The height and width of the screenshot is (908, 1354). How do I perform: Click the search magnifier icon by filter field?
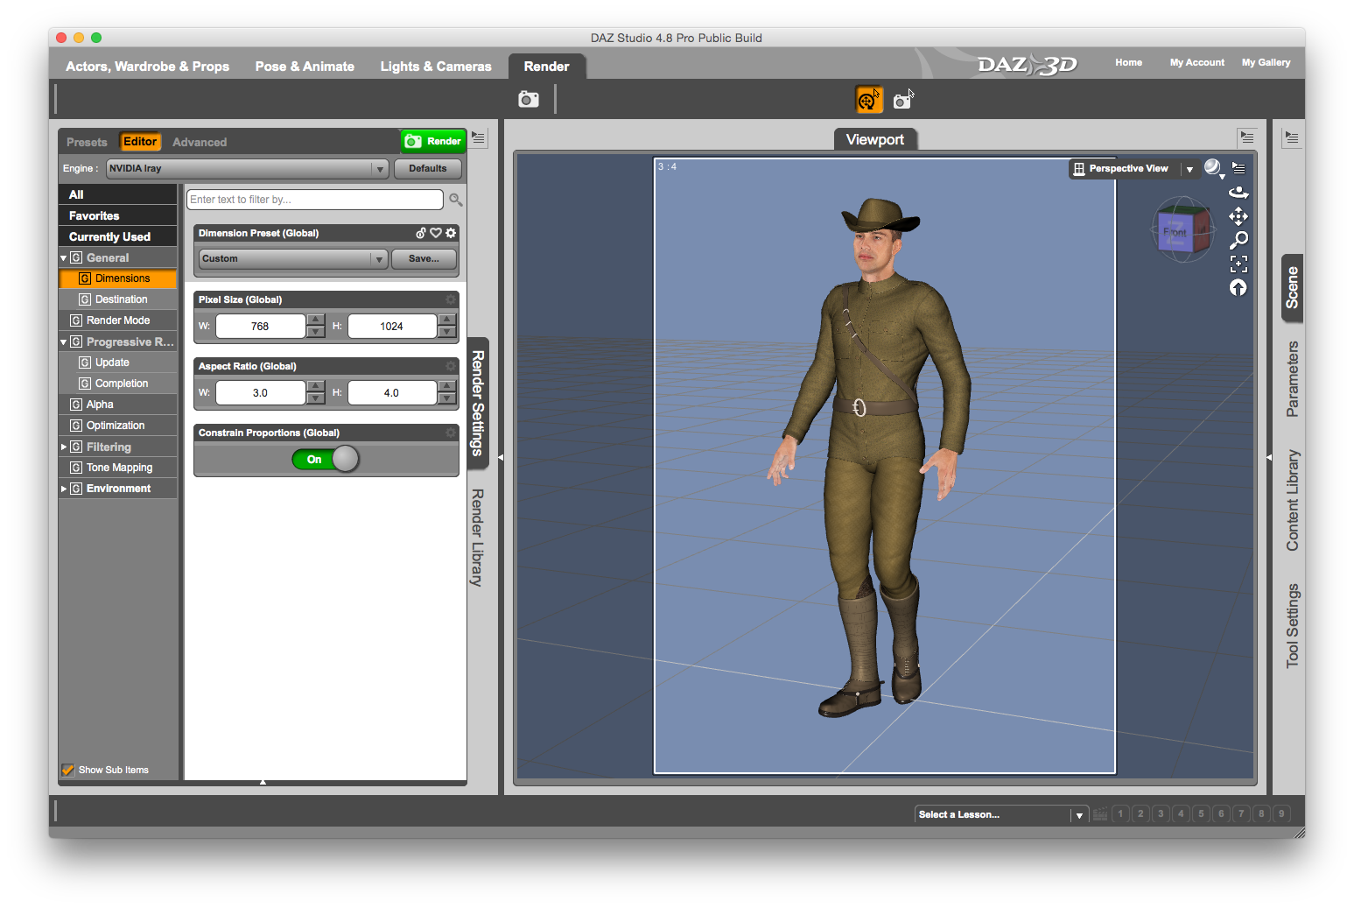[456, 200]
